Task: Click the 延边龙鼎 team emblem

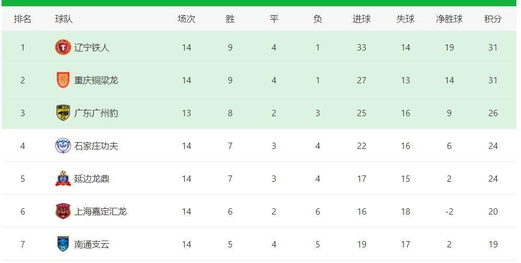Action: (x=63, y=179)
